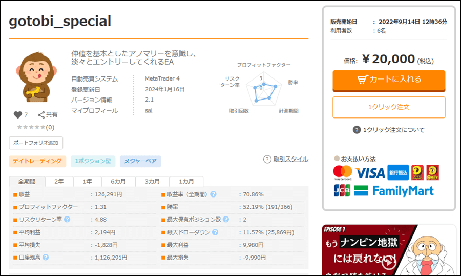
Task: Click the -9,990円 max loss value
Action: tap(254, 258)
